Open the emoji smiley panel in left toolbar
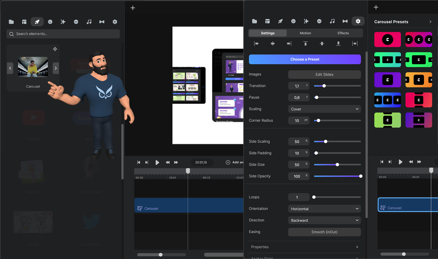 click(50, 22)
